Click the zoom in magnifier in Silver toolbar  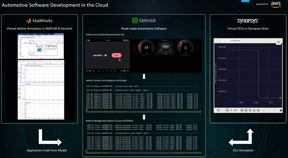click(x=242, y=110)
